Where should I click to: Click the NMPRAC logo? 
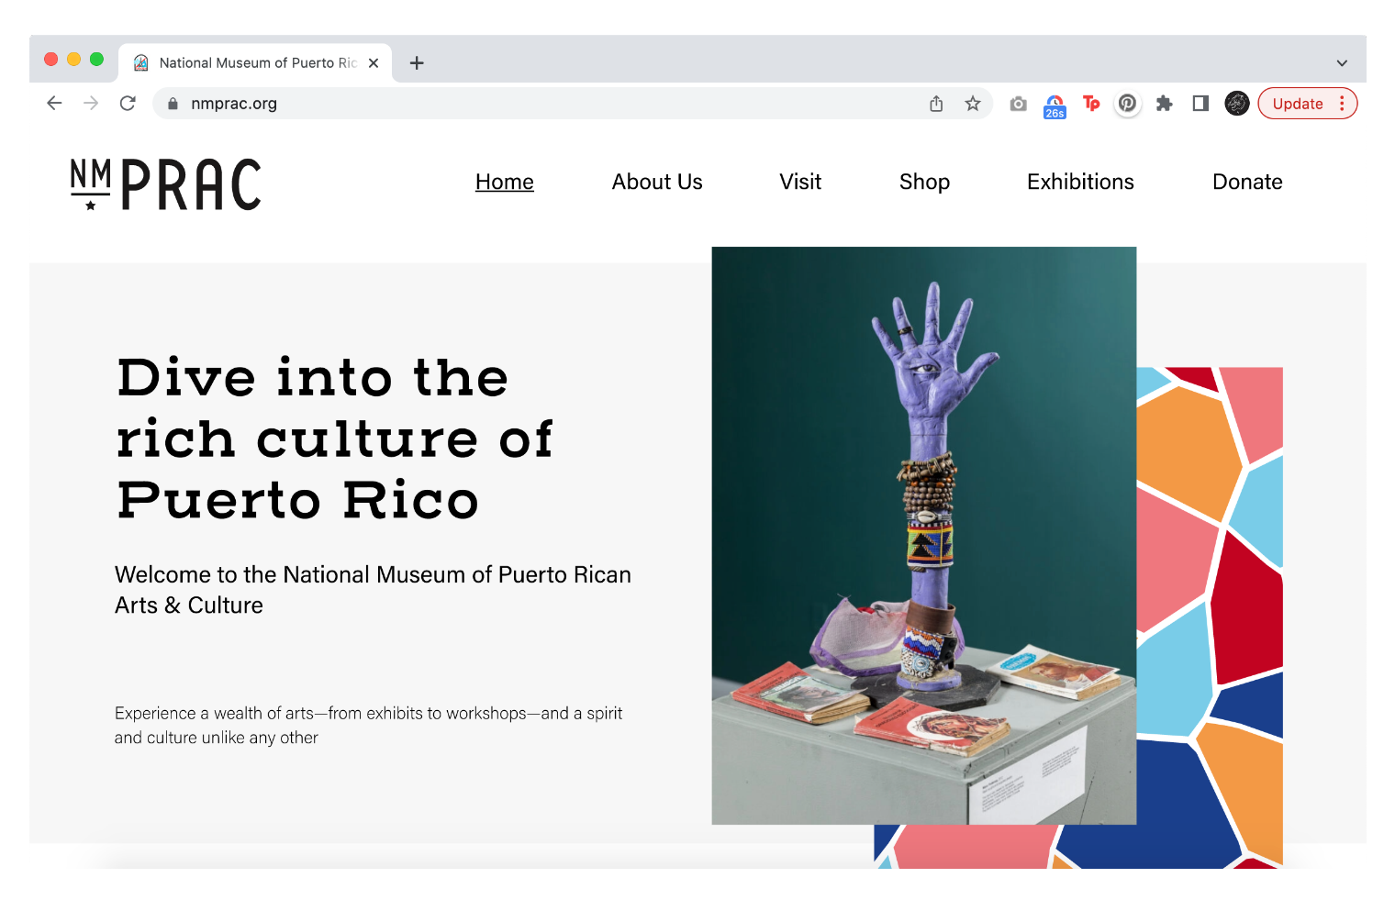point(166,184)
